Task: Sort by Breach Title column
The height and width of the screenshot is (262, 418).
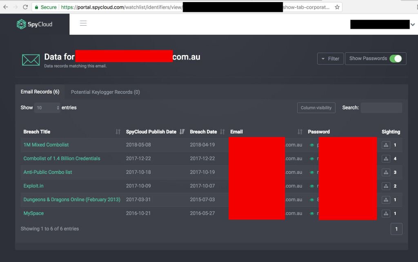Action: coord(72,132)
